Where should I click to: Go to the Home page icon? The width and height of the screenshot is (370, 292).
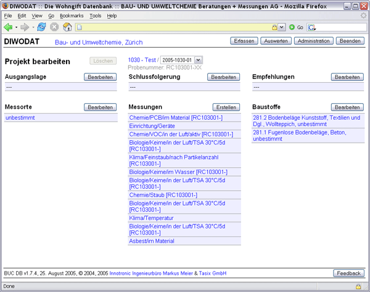(67, 27)
